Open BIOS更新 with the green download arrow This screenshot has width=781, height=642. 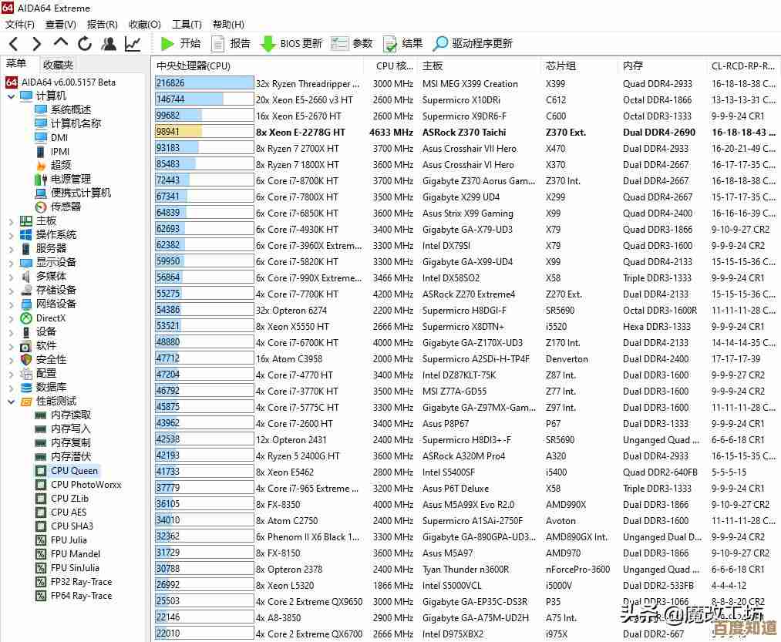coord(291,44)
